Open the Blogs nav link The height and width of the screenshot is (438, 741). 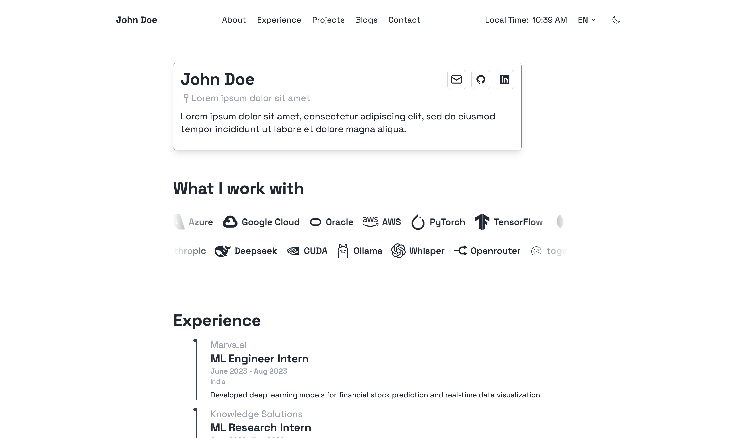(x=366, y=20)
